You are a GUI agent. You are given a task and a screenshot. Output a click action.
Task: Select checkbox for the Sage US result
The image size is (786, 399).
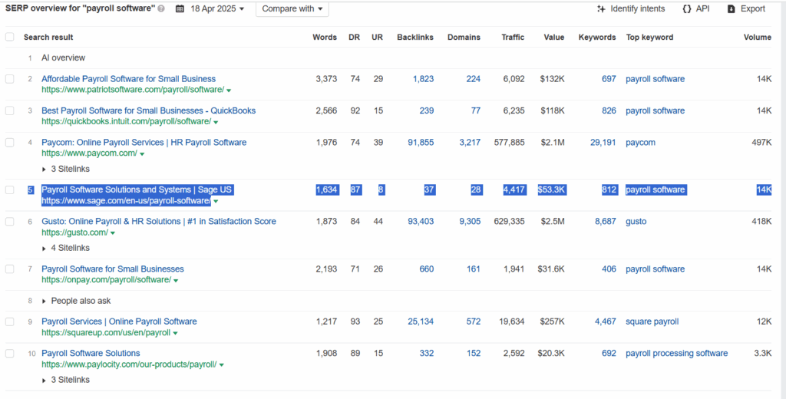[x=9, y=190]
